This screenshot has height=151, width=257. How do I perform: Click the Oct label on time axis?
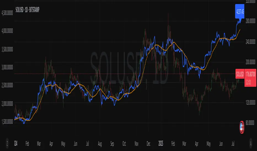click(124, 144)
